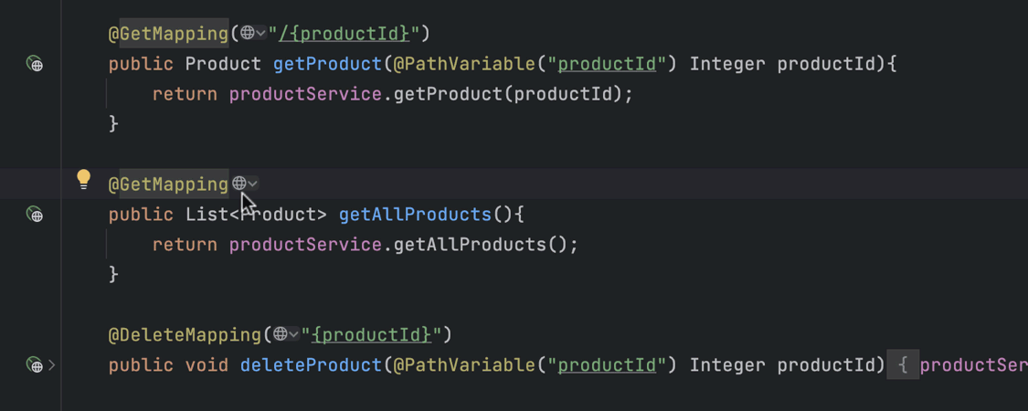Viewport: 1028px width, 411px height.
Task: Click the globe icon after the bare @GetMapping
Action: [239, 184]
